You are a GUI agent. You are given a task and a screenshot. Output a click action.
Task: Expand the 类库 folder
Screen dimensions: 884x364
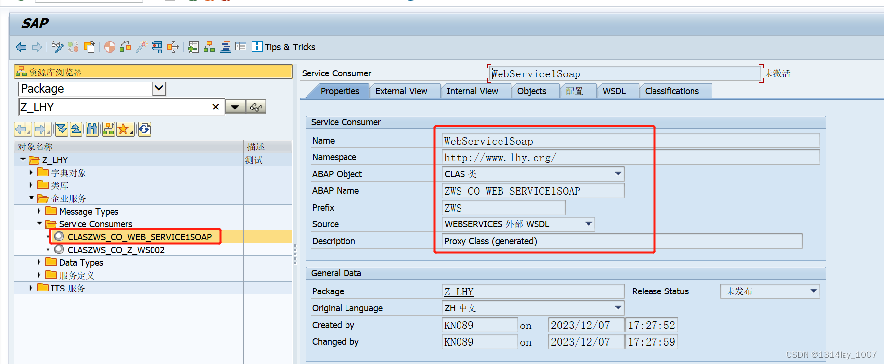[31, 185]
